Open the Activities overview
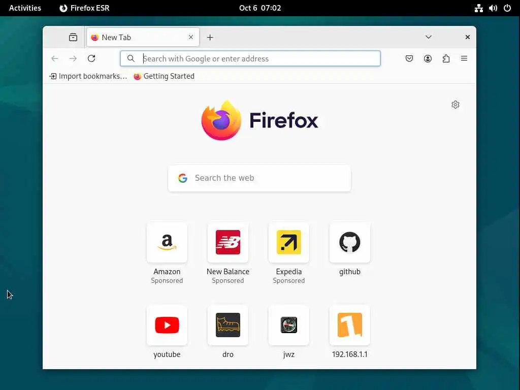Viewport: 520px width, 390px height. click(25, 8)
